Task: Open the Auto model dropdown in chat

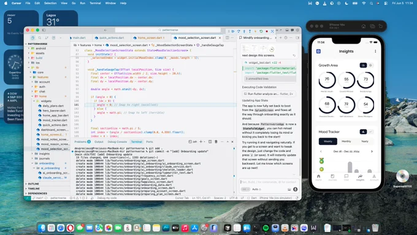Action: [x=256, y=189]
